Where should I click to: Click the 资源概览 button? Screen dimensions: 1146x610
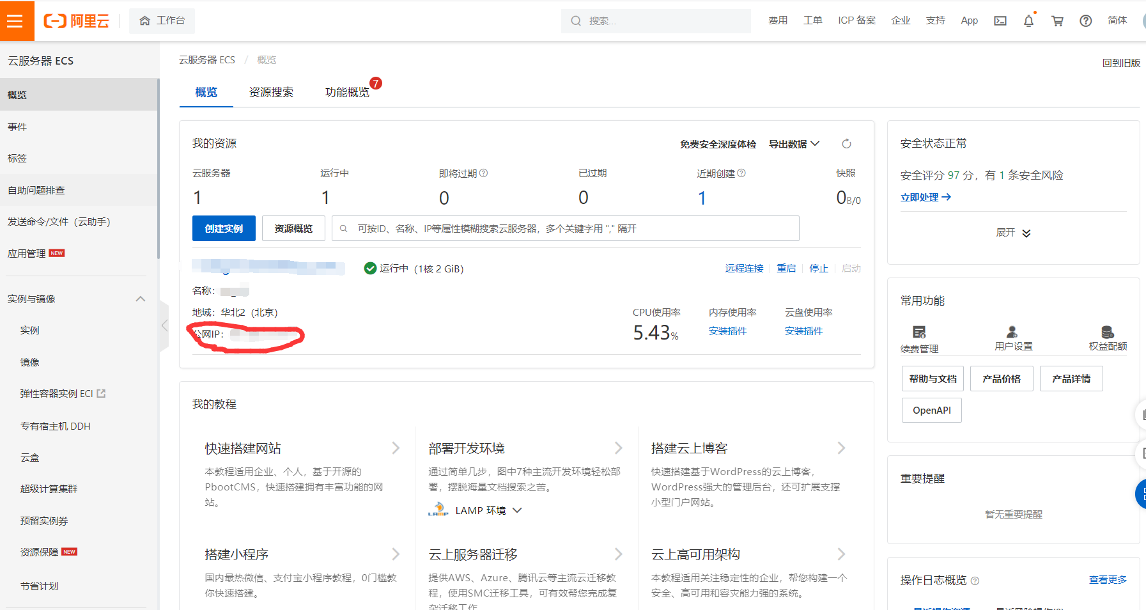pos(293,228)
